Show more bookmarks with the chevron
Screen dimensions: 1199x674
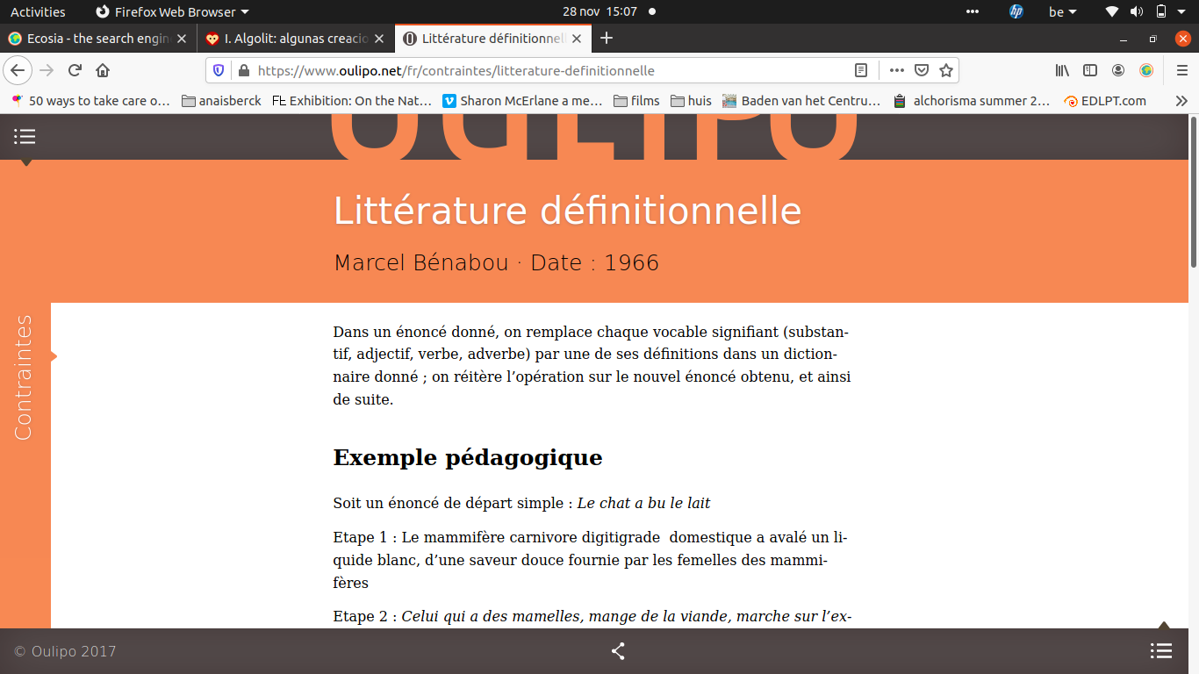1181,101
